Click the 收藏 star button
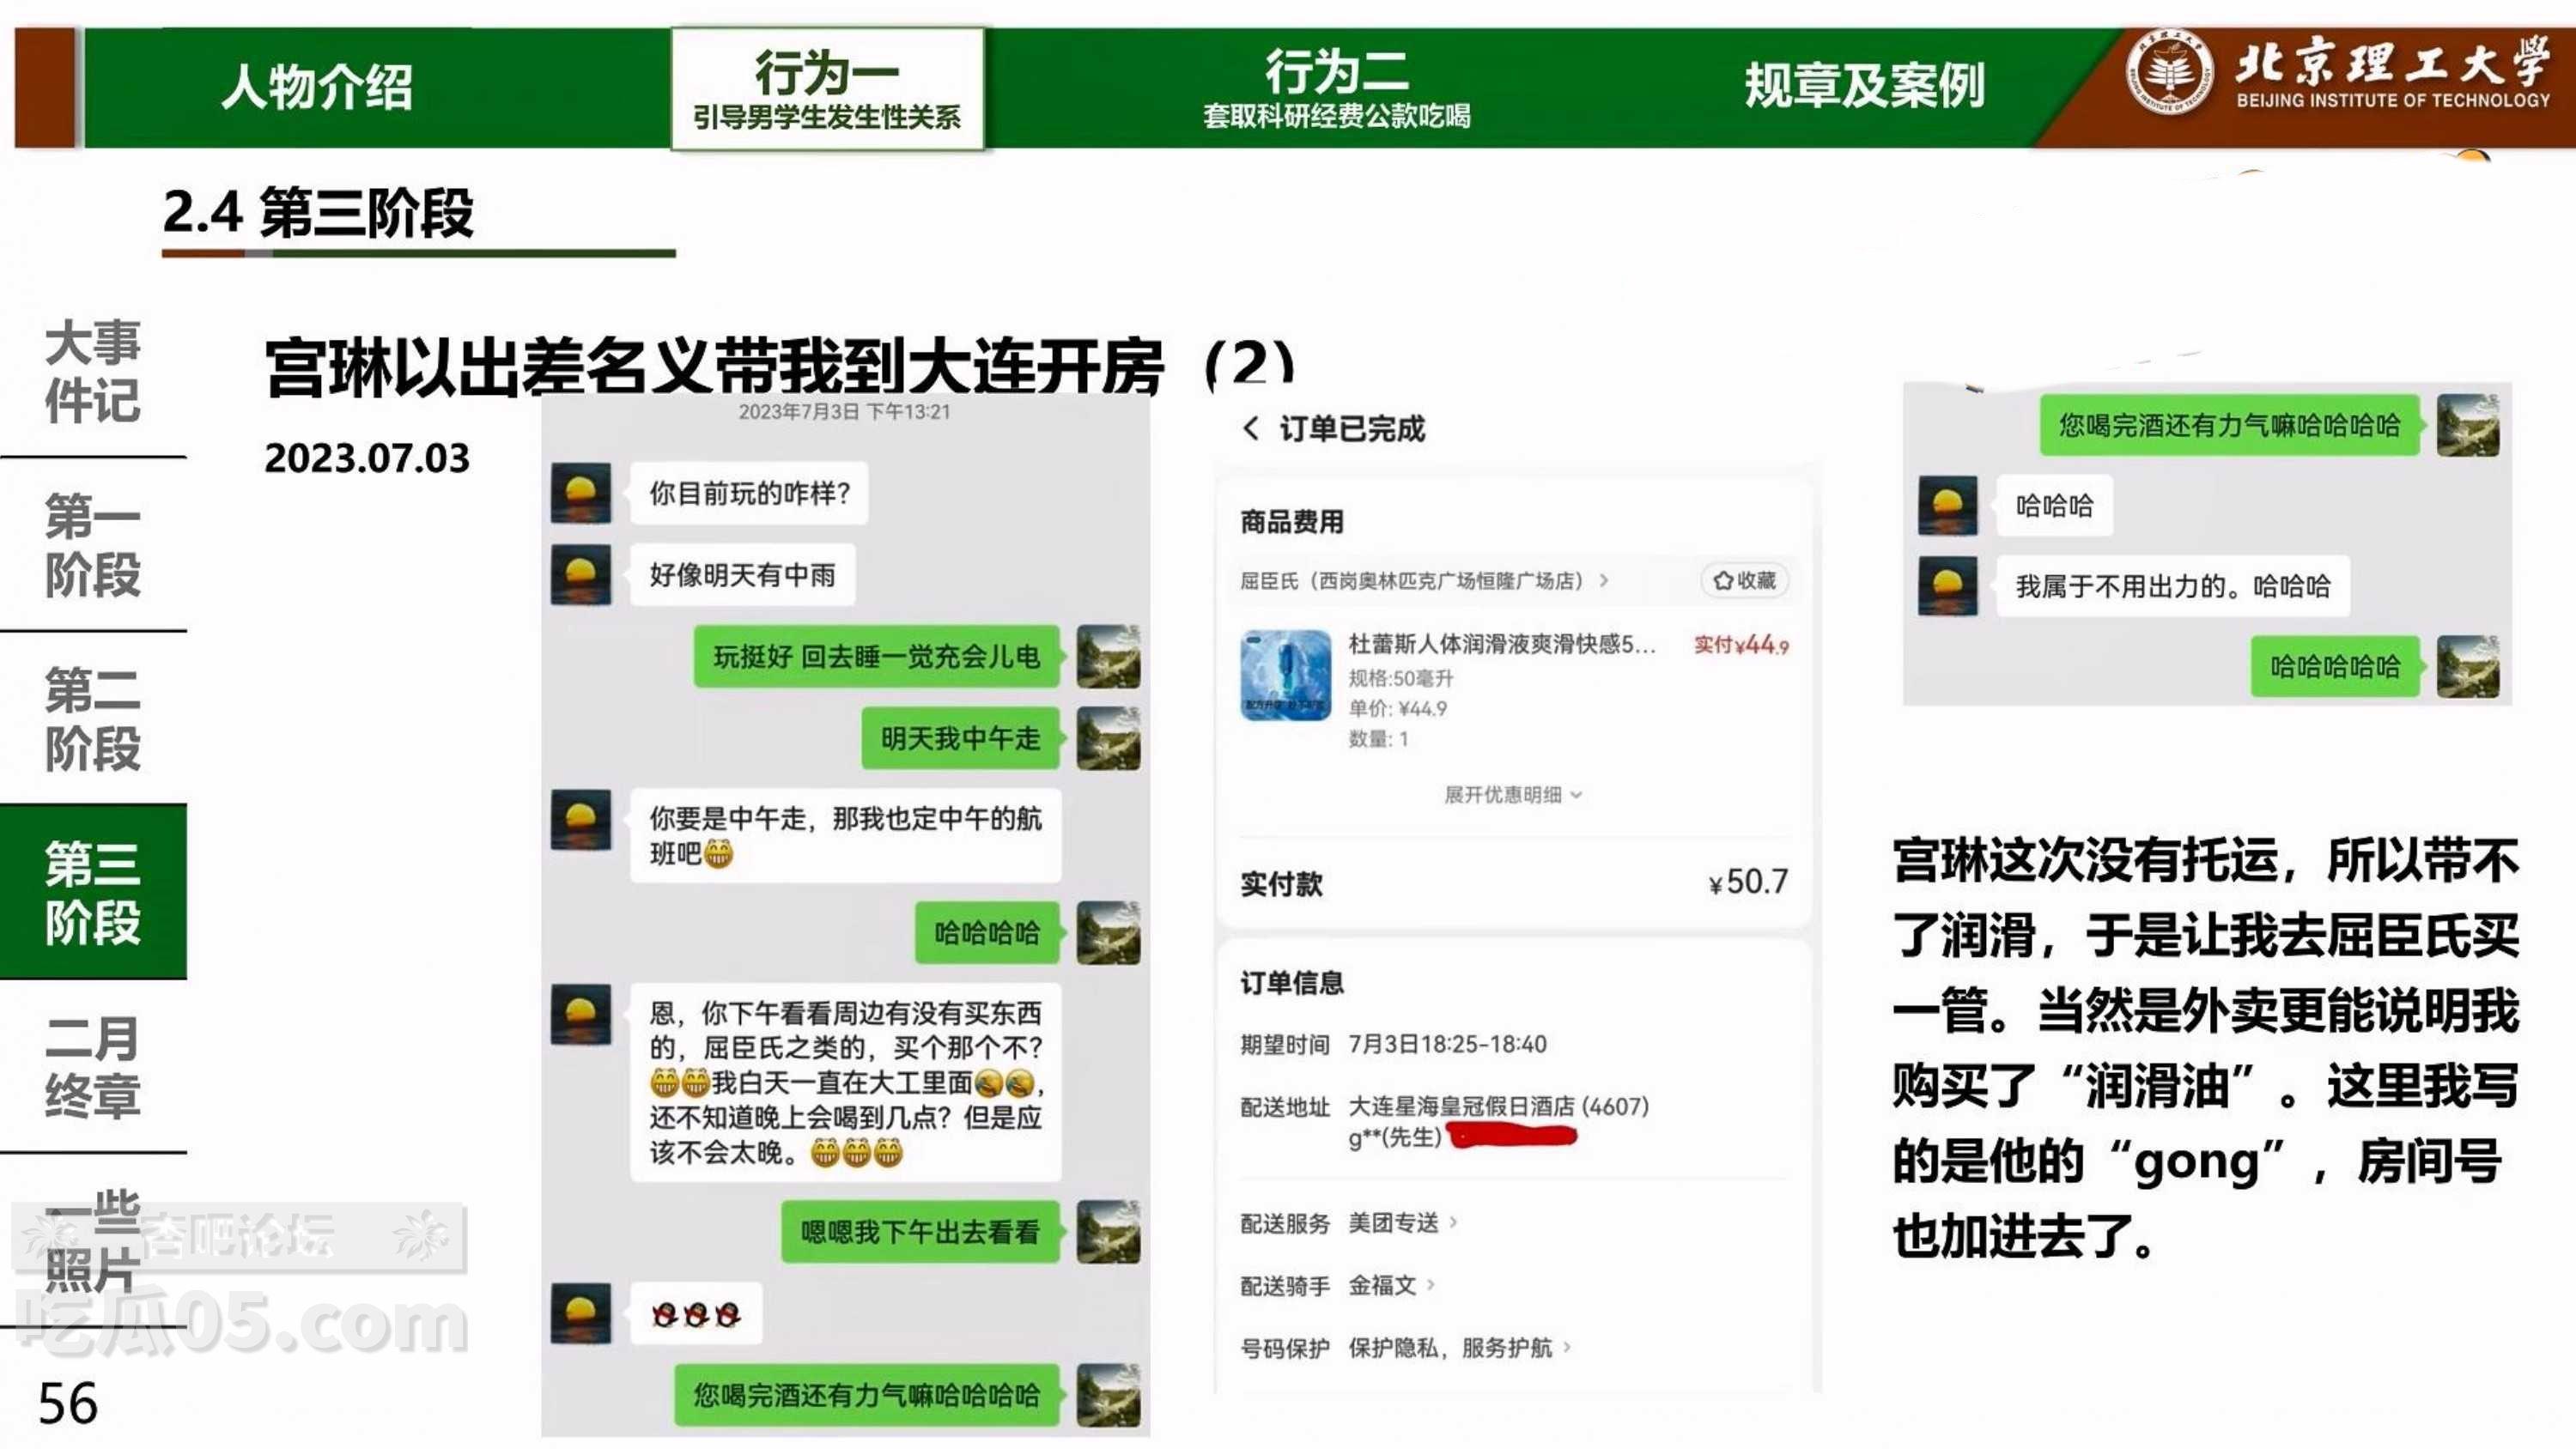This screenshot has width=2576, height=1449. (x=1744, y=580)
